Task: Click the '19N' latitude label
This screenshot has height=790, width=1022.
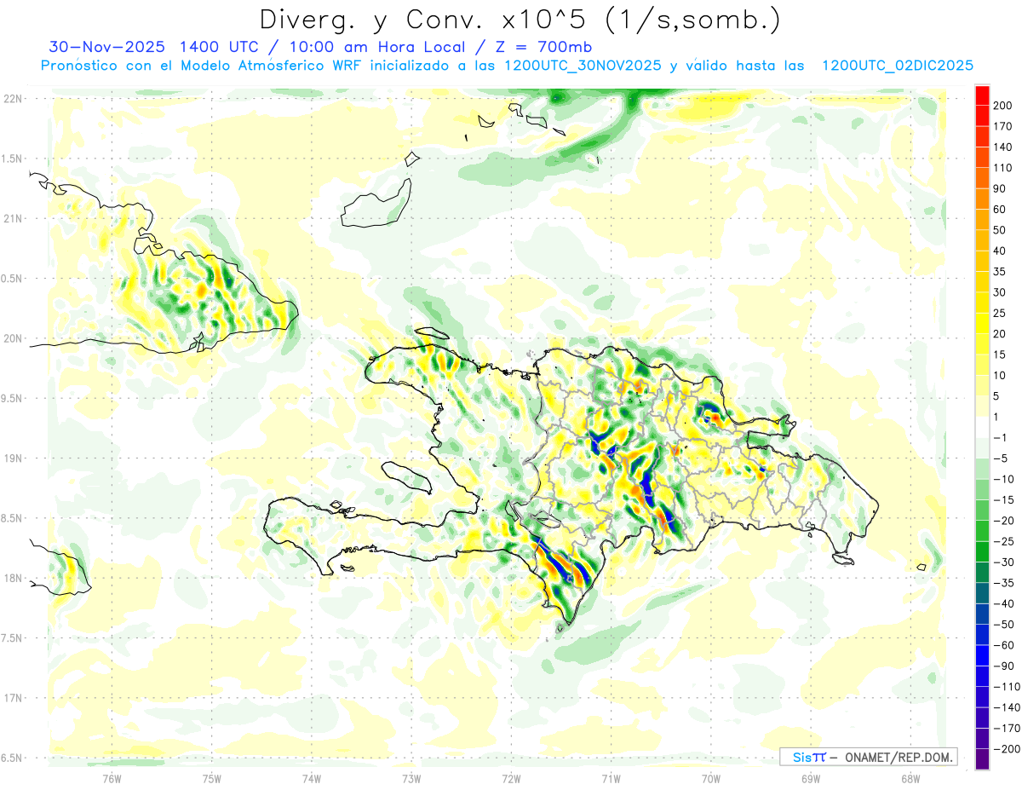Action: [x=11, y=458]
